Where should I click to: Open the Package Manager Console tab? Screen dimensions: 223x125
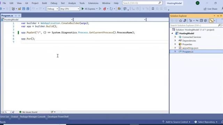tap(33, 117)
